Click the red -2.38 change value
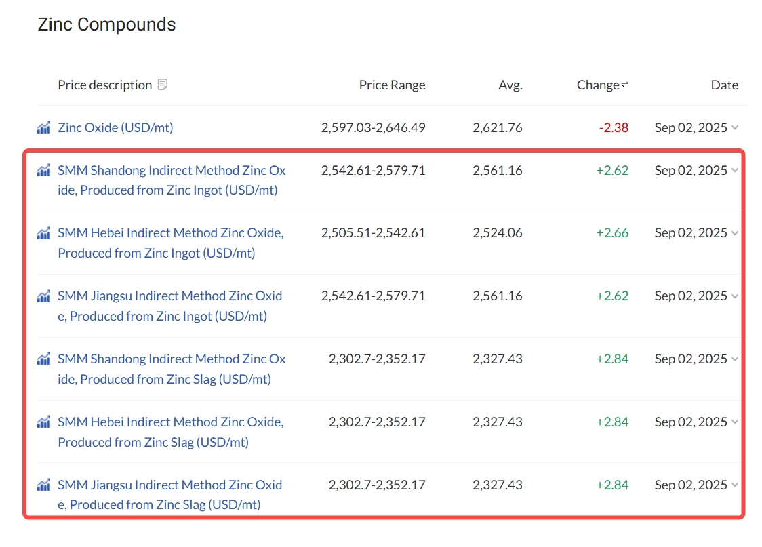This screenshot has width=762, height=547. (x=614, y=127)
